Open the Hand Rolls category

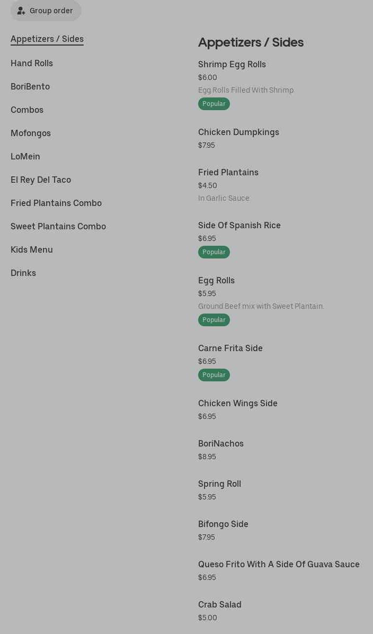(32, 64)
